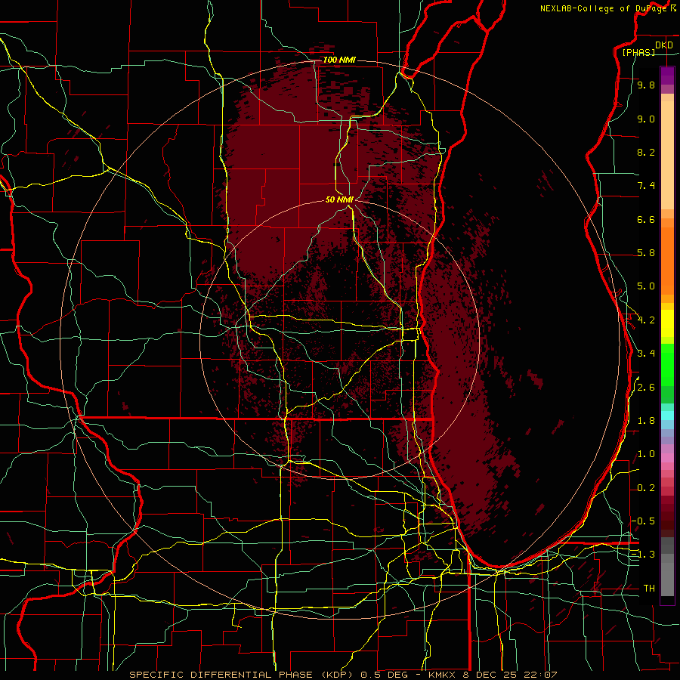Image resolution: width=680 pixels, height=680 pixels.
Task: Click the 0.5 DEG elevation text
Action: (385, 675)
